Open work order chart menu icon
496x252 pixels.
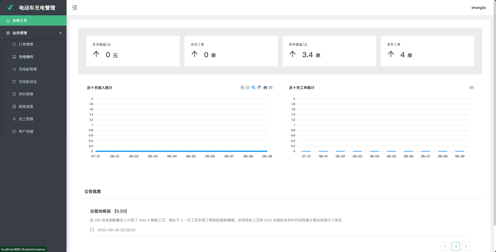point(471,88)
